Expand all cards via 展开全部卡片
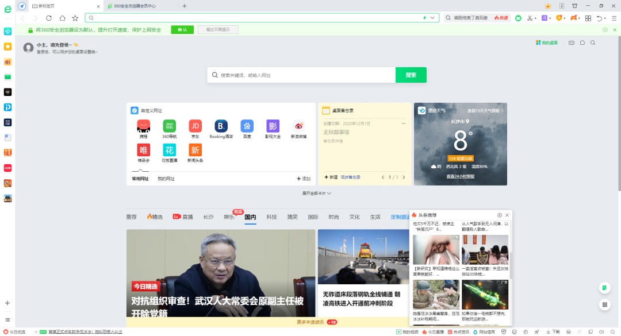The width and height of the screenshot is (621, 336). click(x=316, y=193)
